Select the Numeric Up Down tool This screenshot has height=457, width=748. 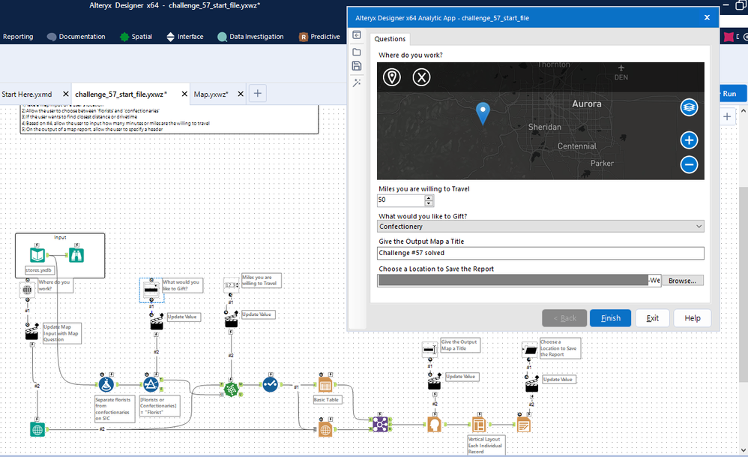coord(231,285)
